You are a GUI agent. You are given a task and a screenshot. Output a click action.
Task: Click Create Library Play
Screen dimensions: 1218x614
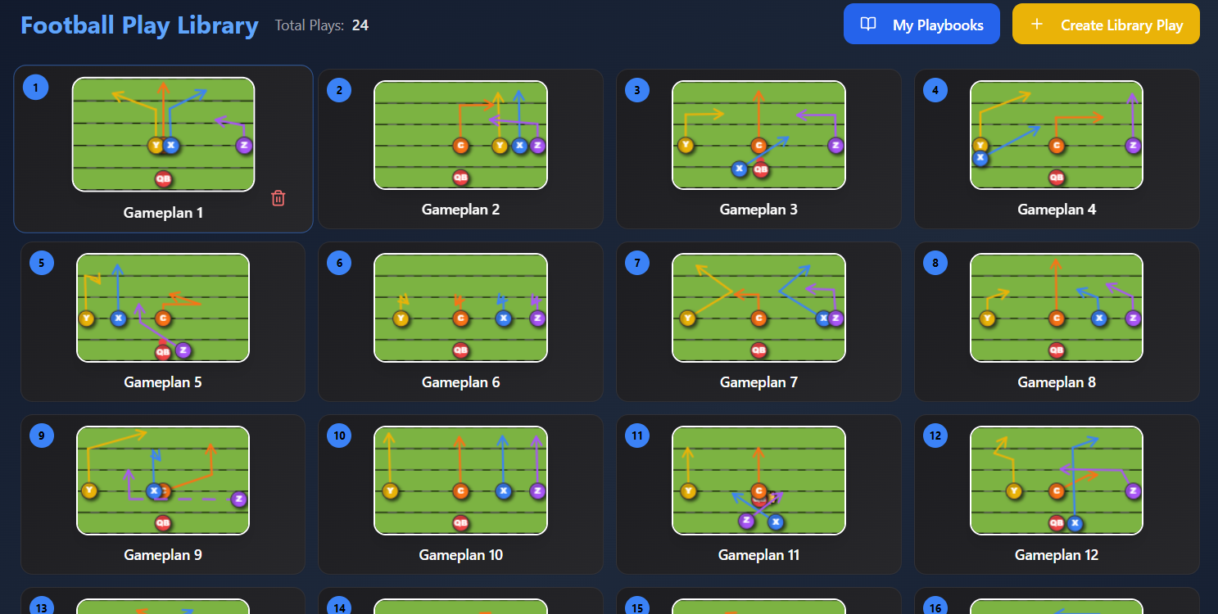click(x=1106, y=25)
